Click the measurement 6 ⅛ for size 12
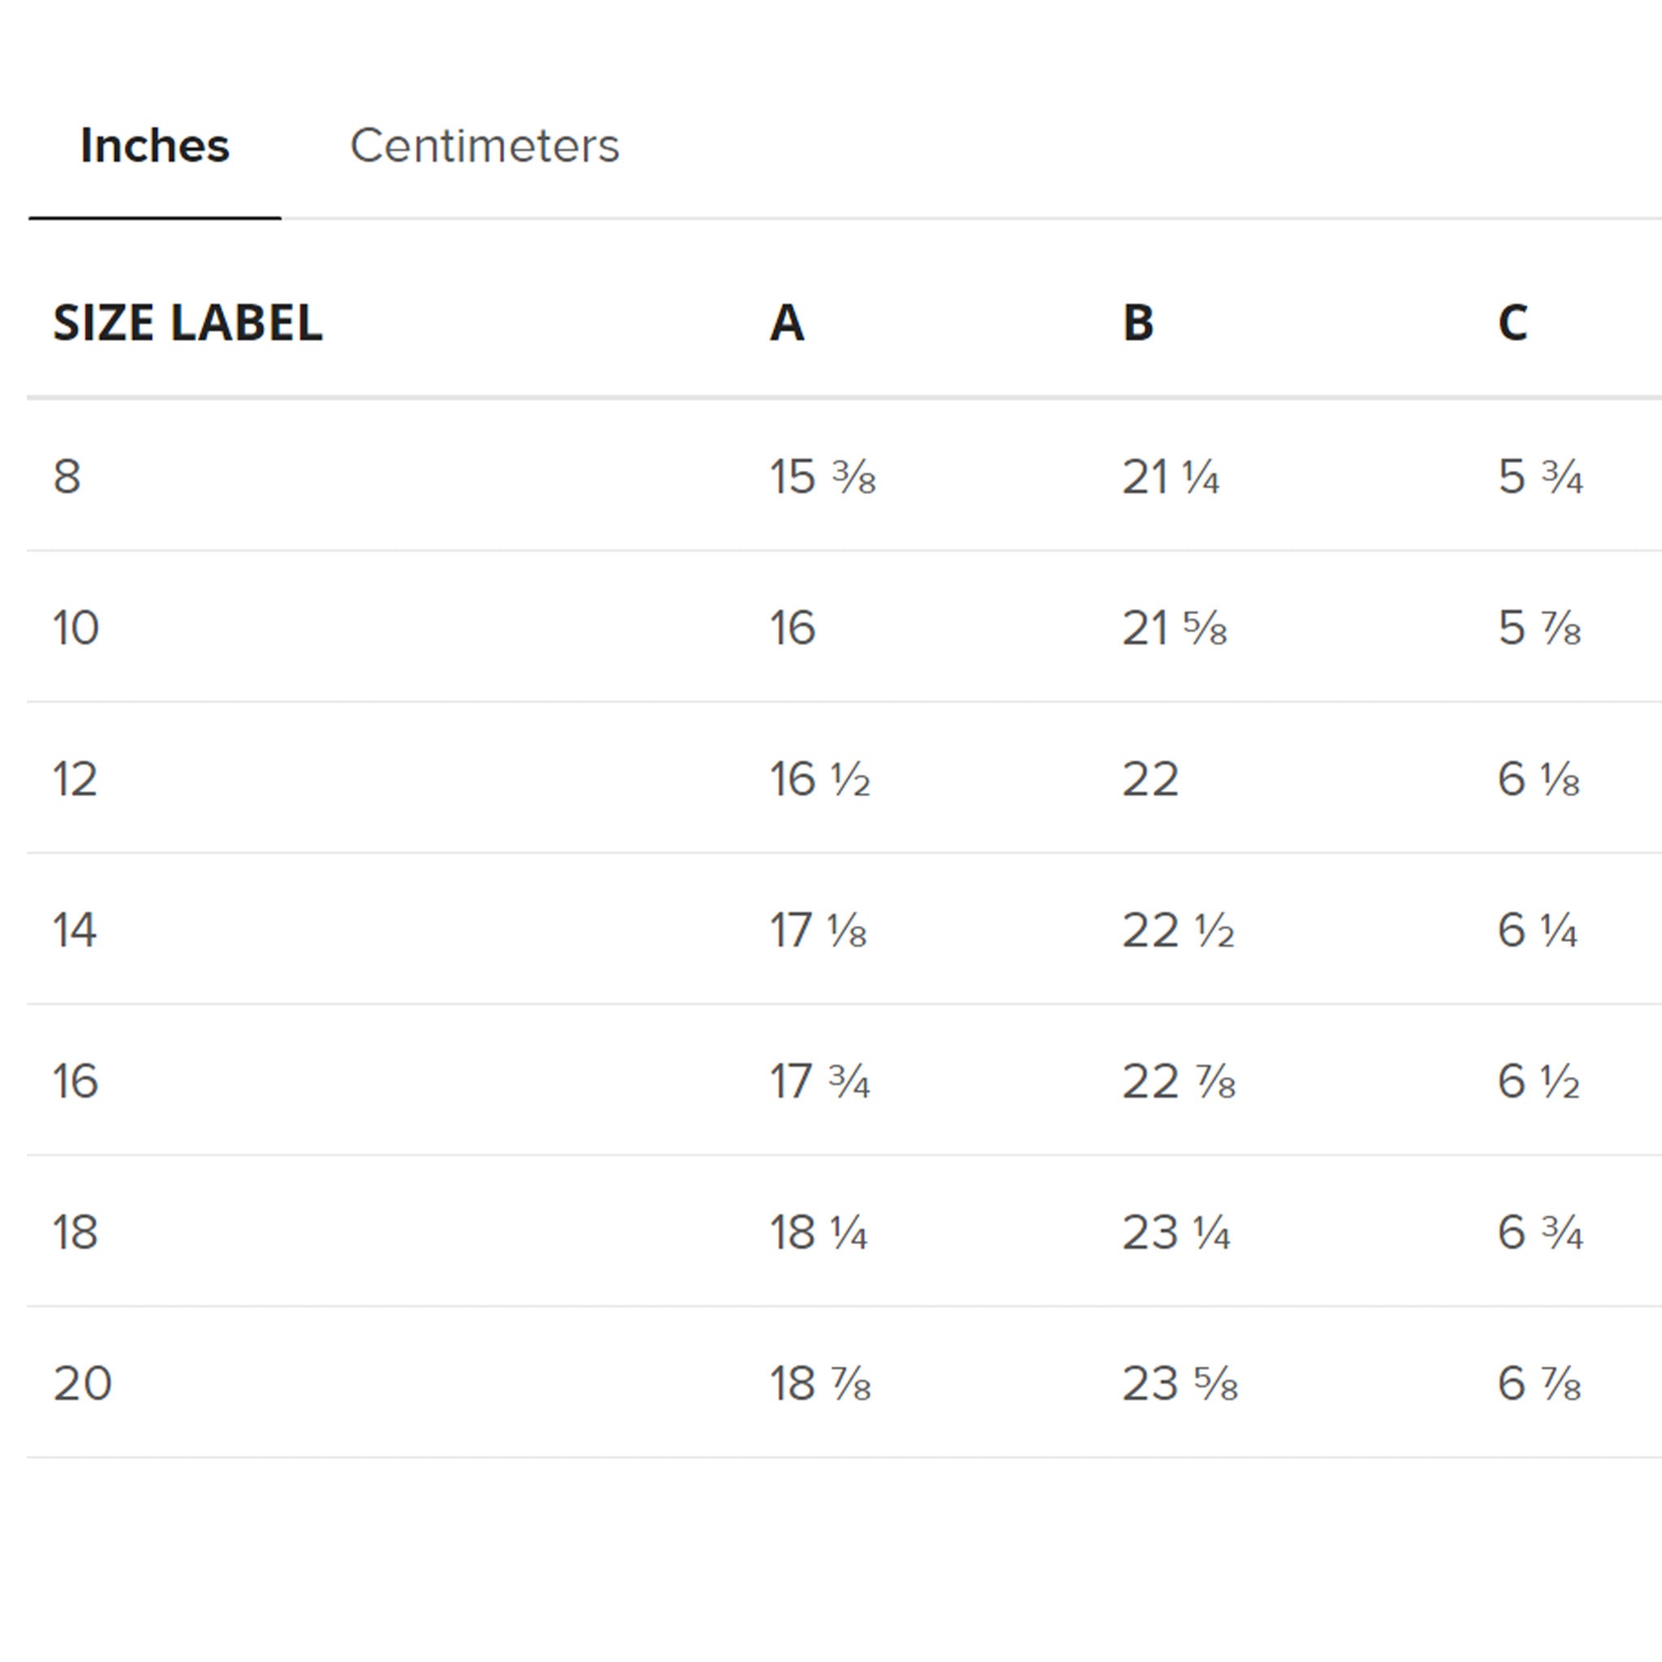 pyautogui.click(x=1539, y=779)
